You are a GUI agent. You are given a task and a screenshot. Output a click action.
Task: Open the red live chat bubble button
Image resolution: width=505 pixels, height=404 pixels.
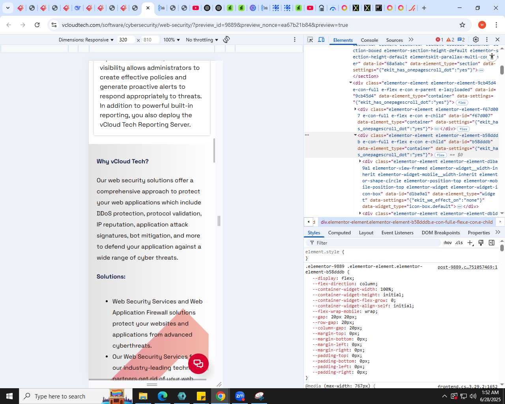[198, 364]
